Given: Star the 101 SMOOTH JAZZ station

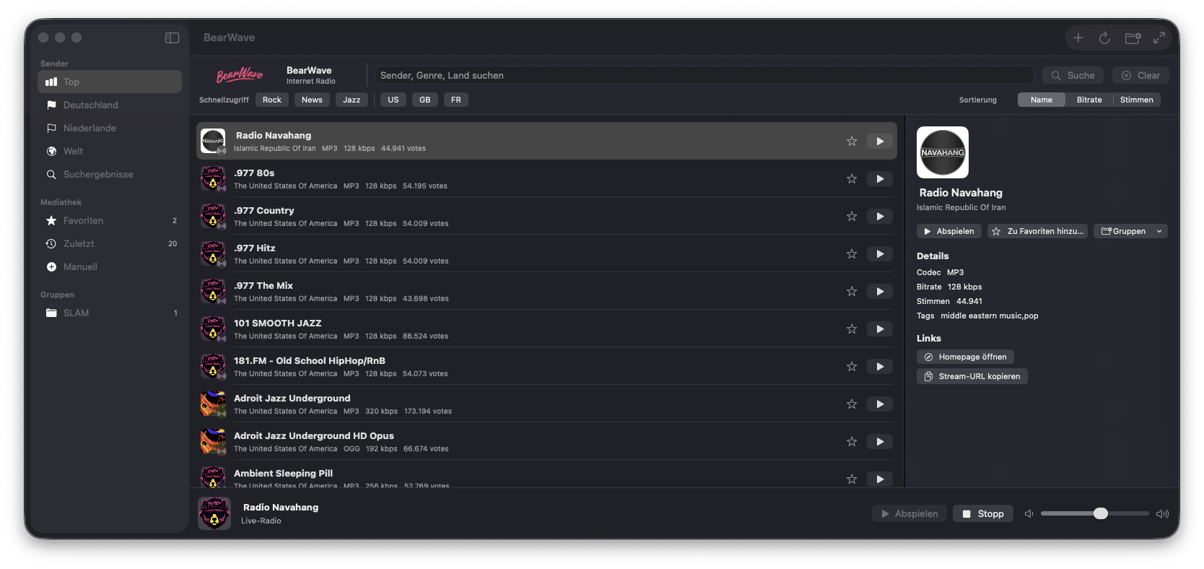Looking at the screenshot, I should tap(852, 329).
